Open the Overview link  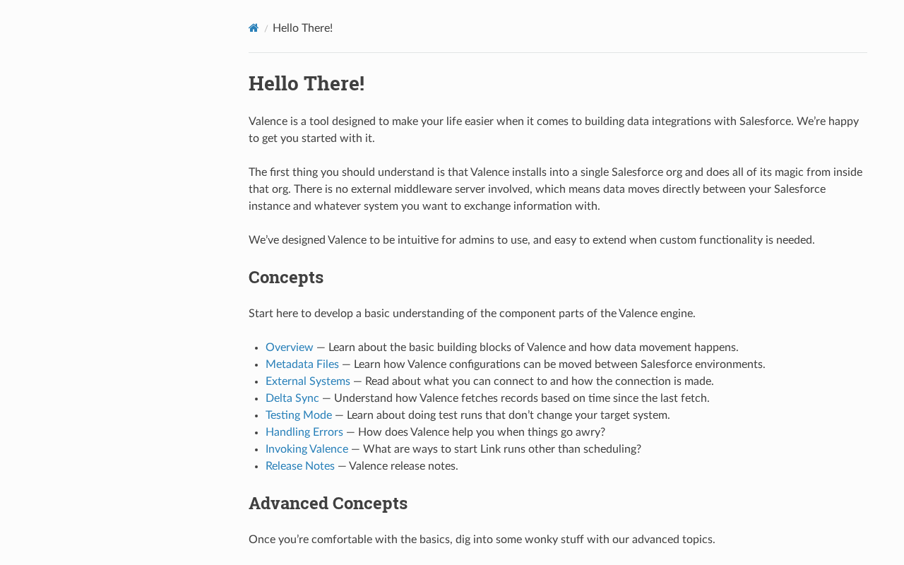pos(290,347)
